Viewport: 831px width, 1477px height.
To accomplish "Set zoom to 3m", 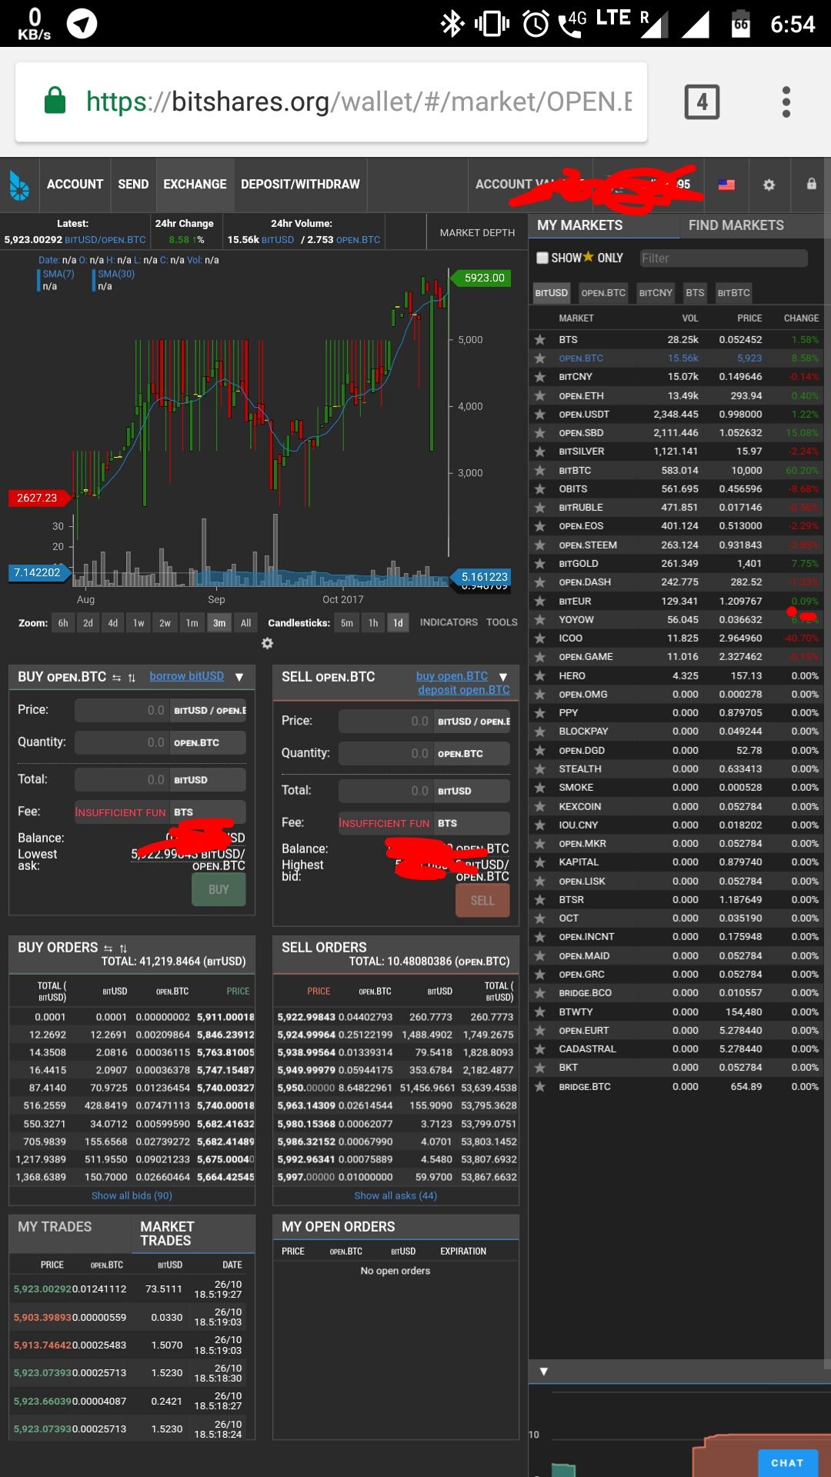I will pos(219,623).
